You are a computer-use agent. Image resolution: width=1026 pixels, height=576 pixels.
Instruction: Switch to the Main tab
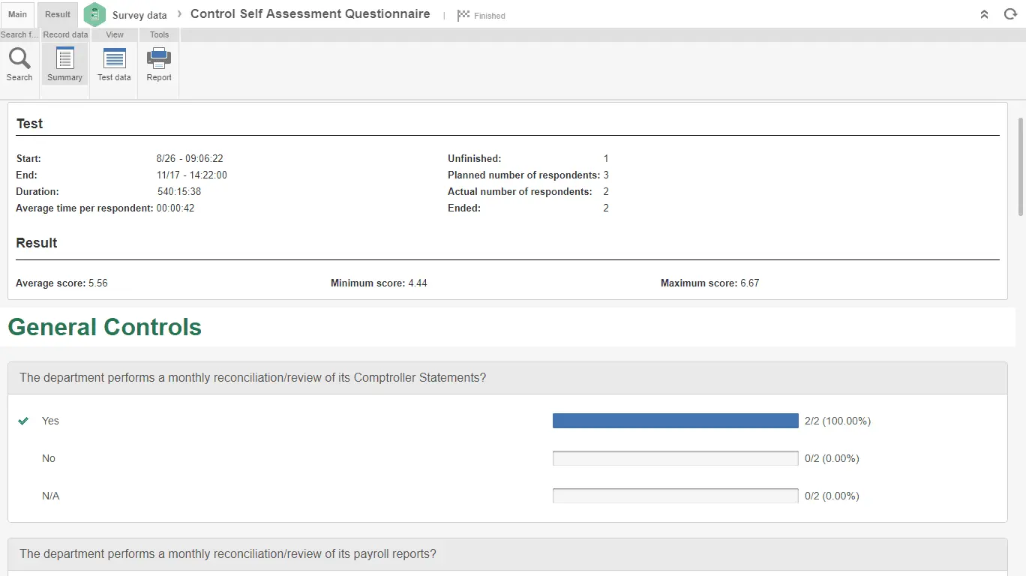(x=18, y=14)
